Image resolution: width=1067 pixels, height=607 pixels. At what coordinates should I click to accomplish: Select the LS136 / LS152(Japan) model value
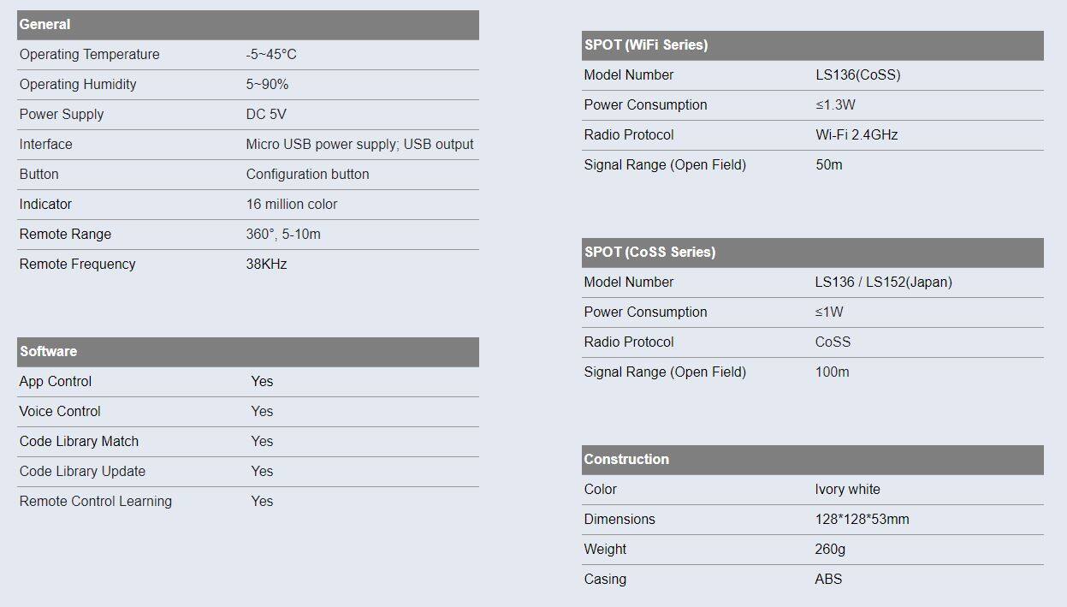coord(883,283)
